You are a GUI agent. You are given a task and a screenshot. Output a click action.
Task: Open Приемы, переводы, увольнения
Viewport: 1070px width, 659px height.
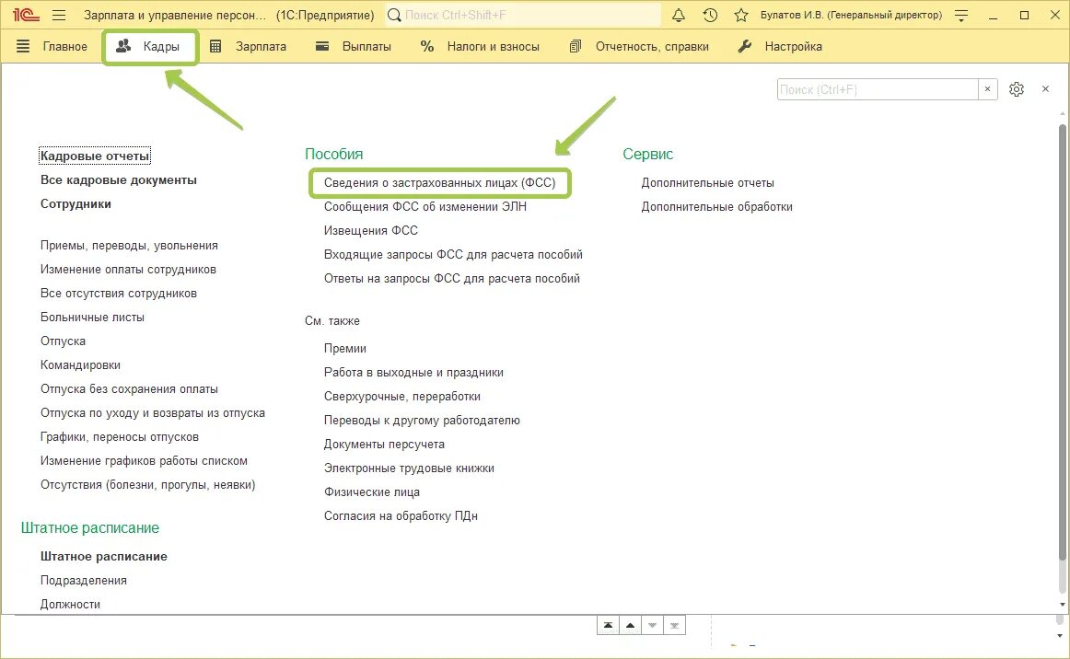pyautogui.click(x=129, y=246)
